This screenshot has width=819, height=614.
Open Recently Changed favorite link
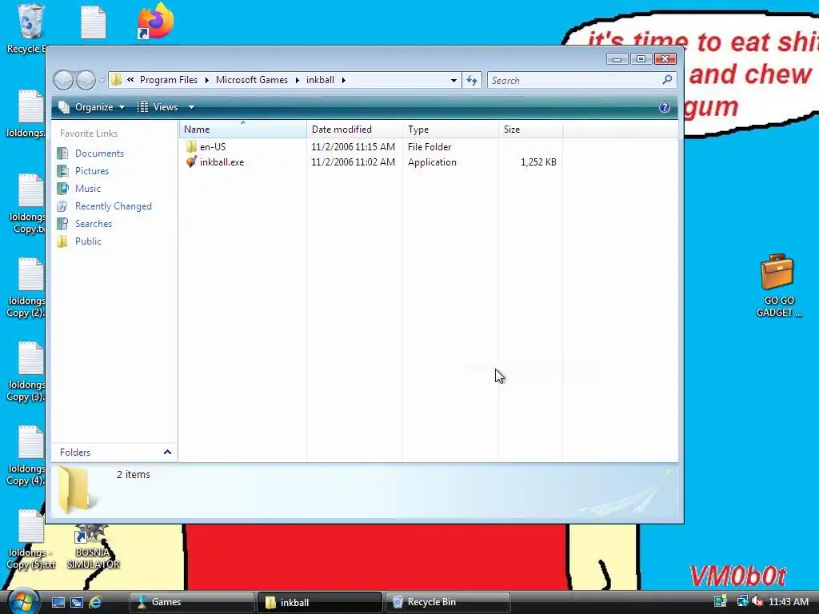(114, 206)
